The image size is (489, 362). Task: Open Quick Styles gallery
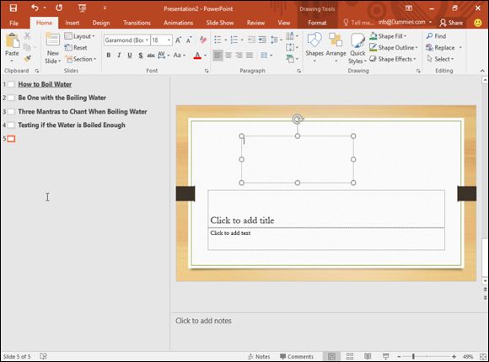357,48
